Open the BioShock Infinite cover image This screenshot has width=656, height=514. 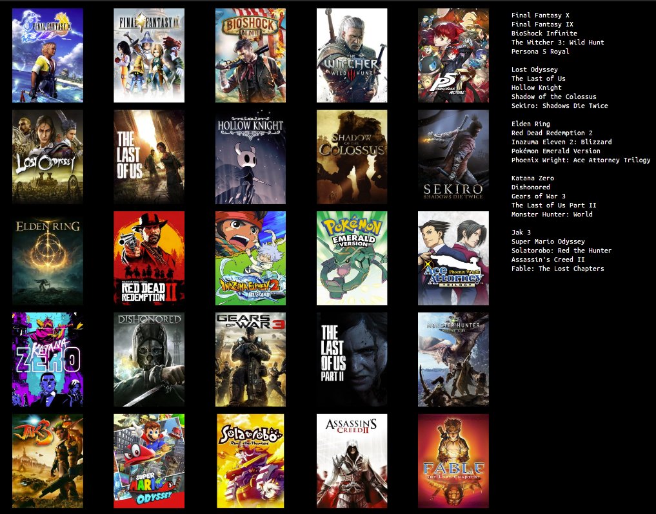click(251, 55)
